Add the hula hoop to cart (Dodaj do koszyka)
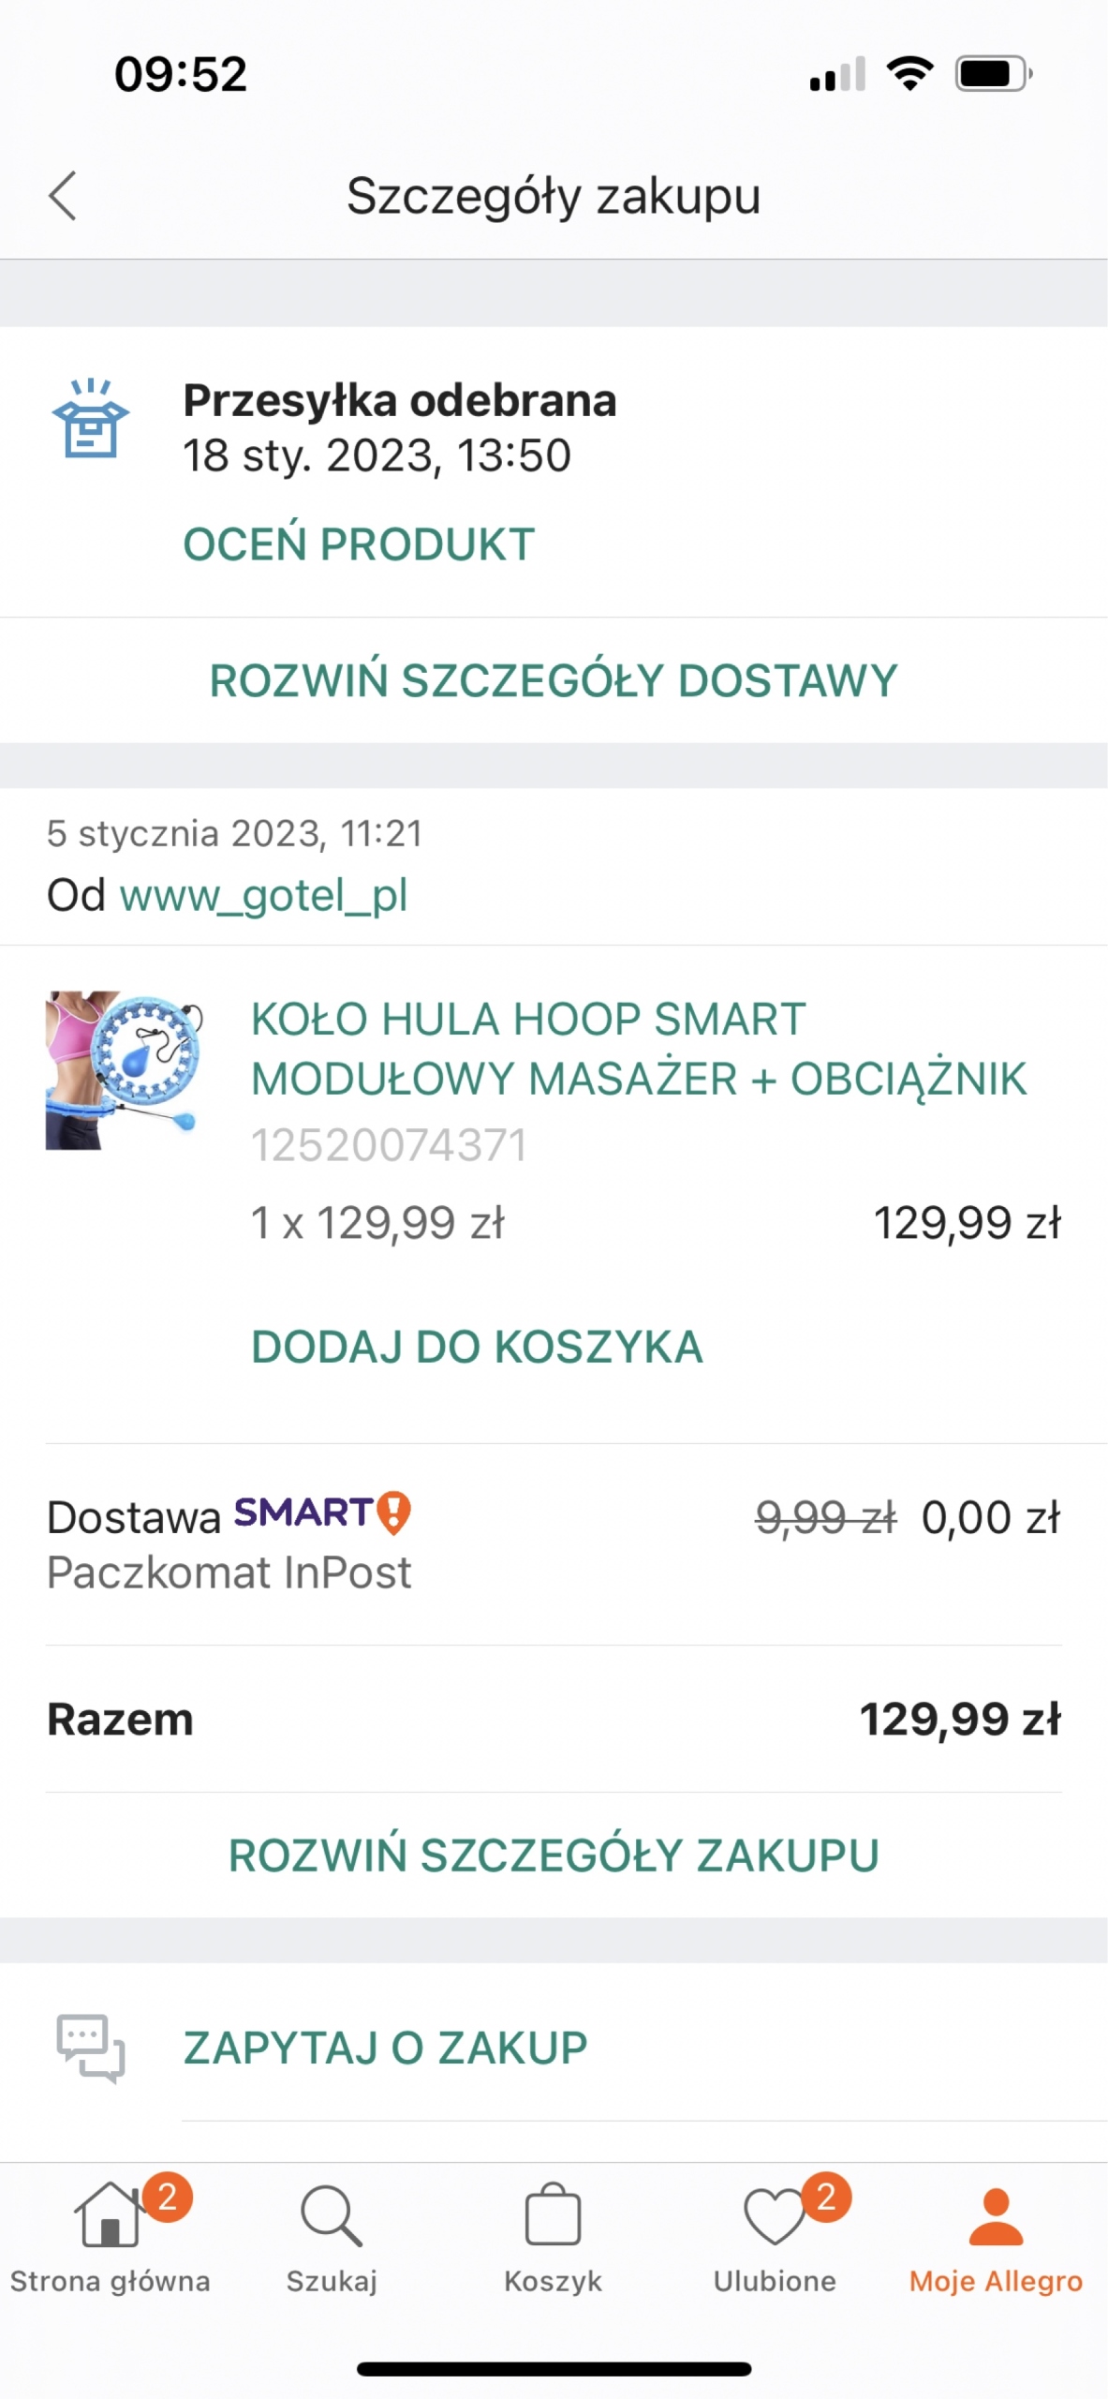1108x2399 pixels. click(477, 1347)
